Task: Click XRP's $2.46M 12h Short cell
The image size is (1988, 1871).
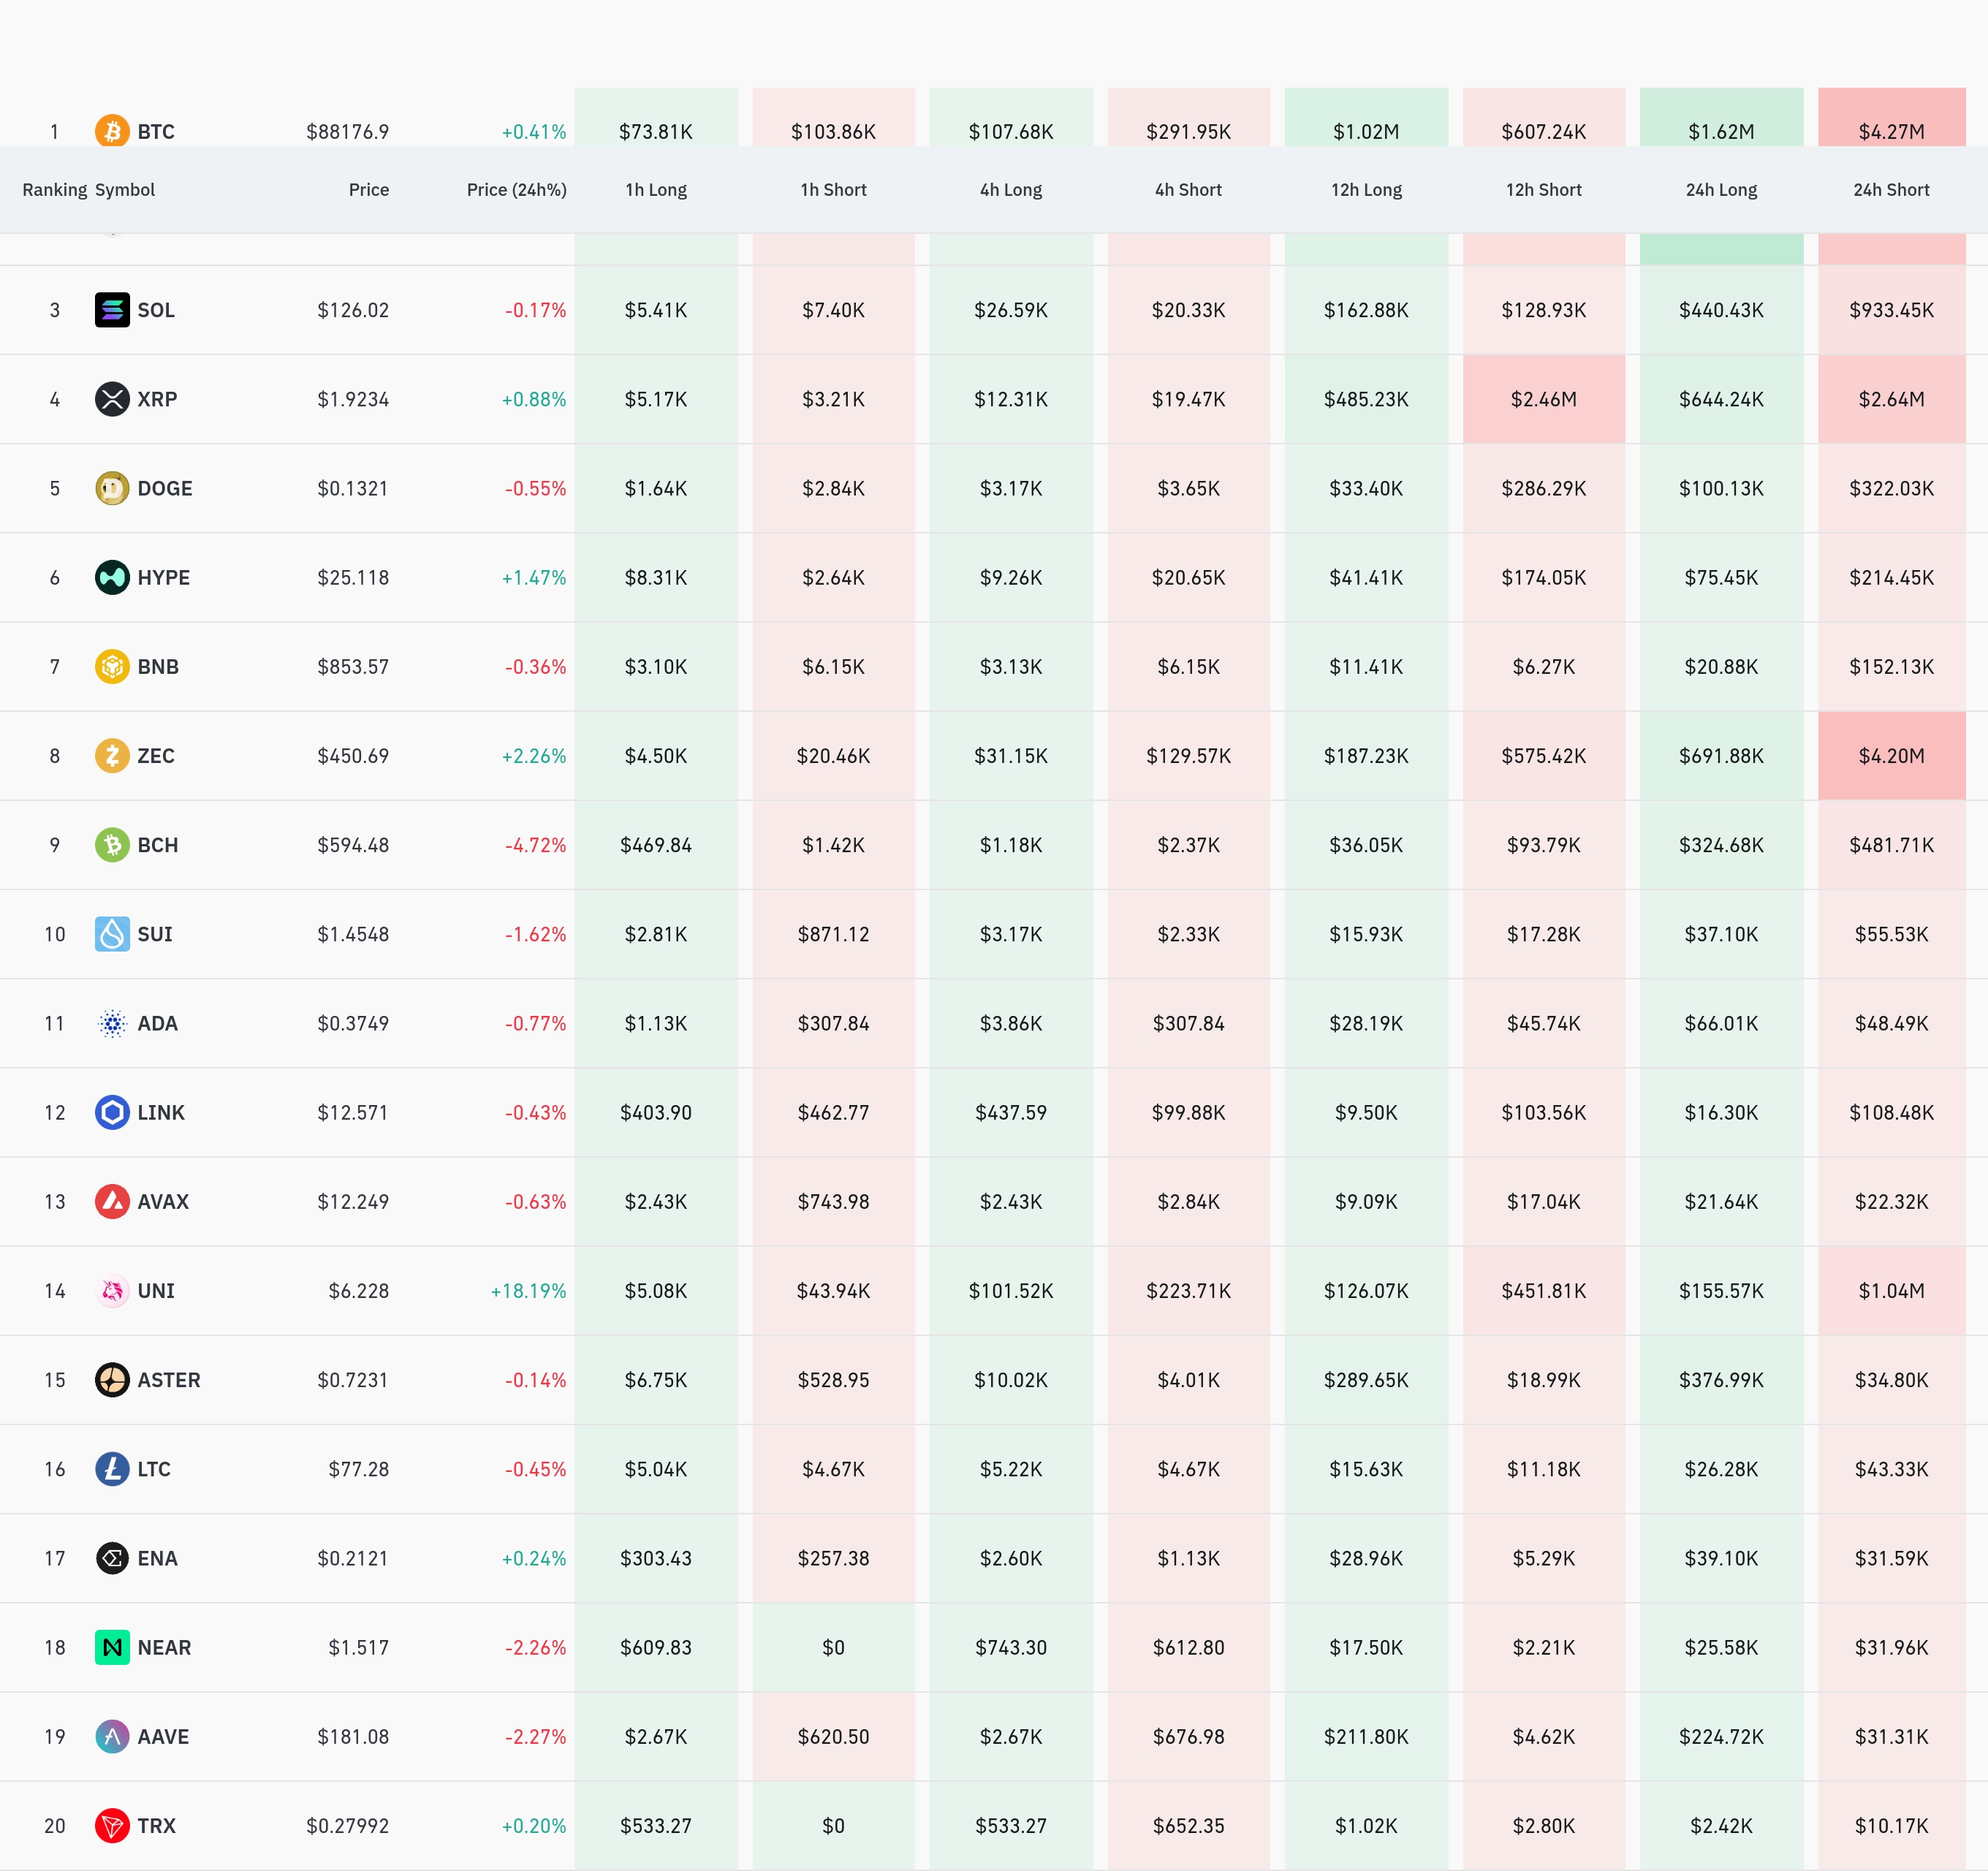Action: click(x=1543, y=399)
